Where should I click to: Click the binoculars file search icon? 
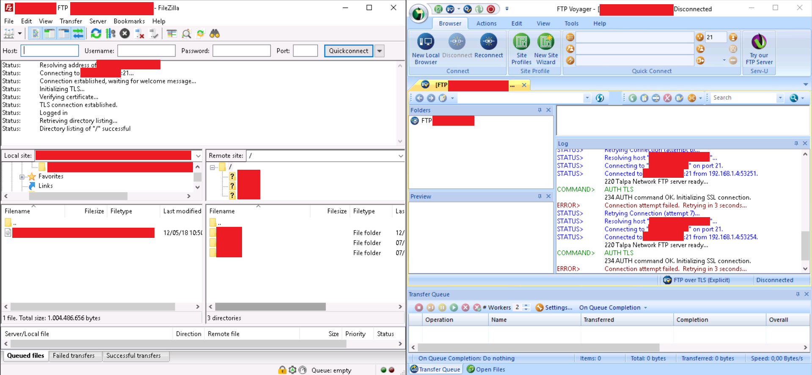(215, 33)
